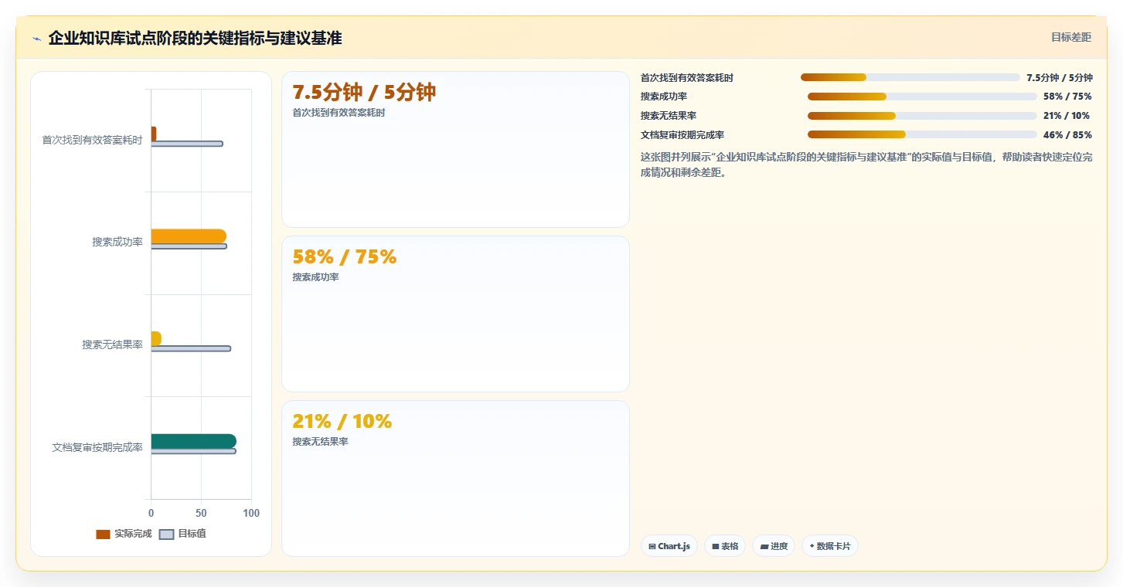Click the 目标差距 label in header
1123x587 pixels.
[1070, 37]
